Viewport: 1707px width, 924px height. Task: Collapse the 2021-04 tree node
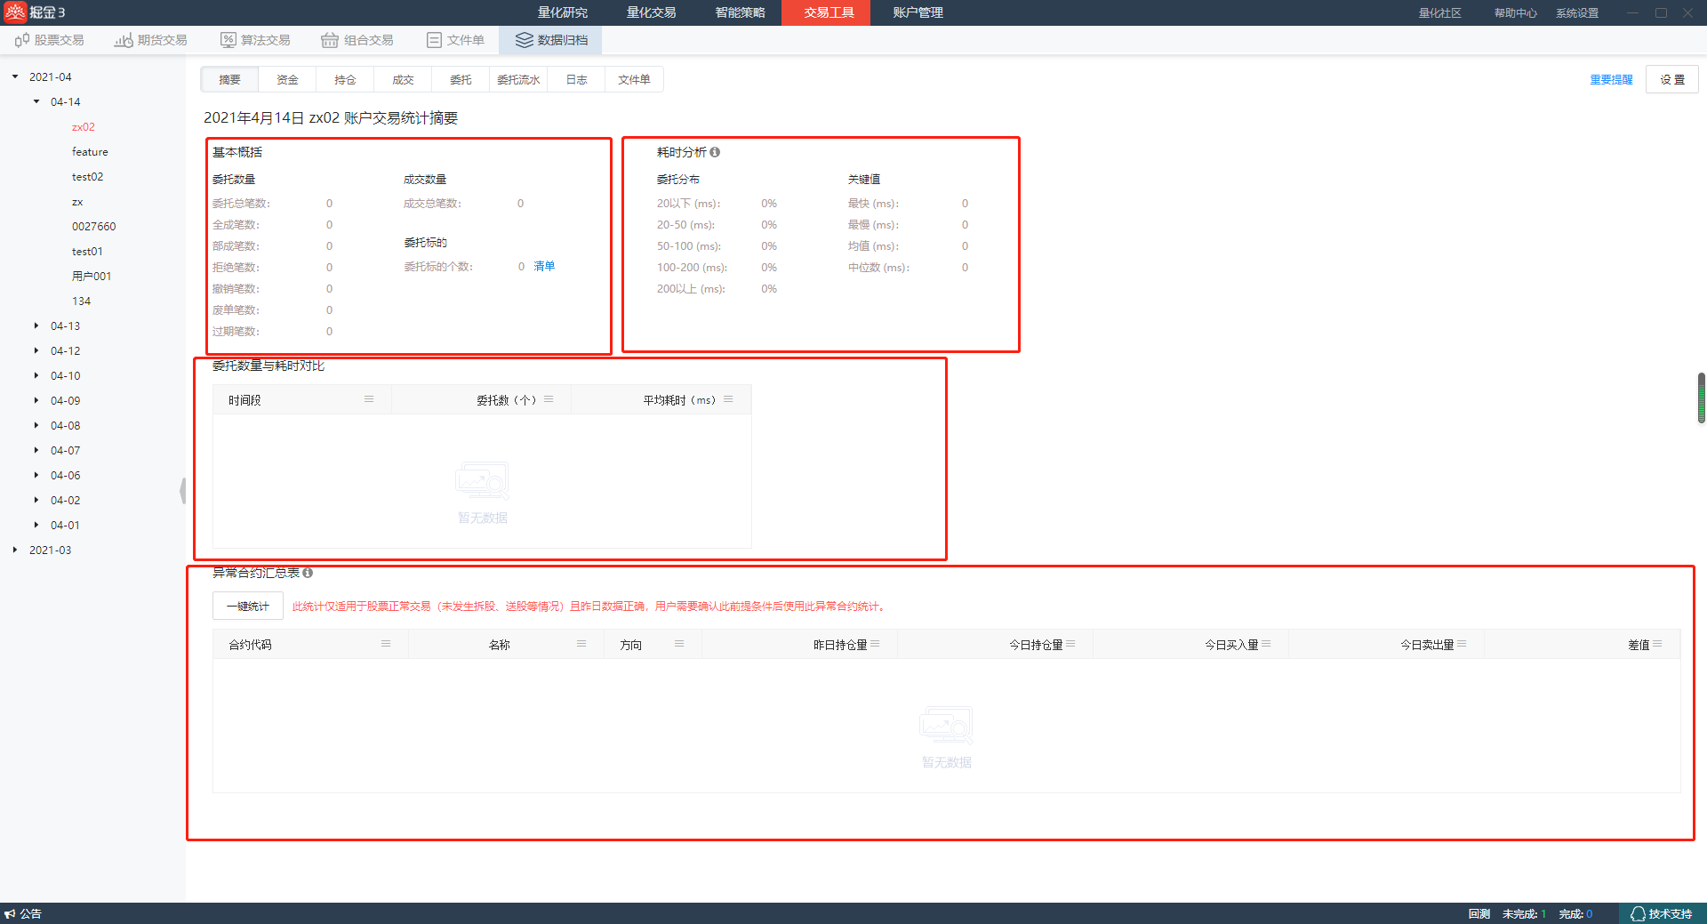tap(15, 76)
